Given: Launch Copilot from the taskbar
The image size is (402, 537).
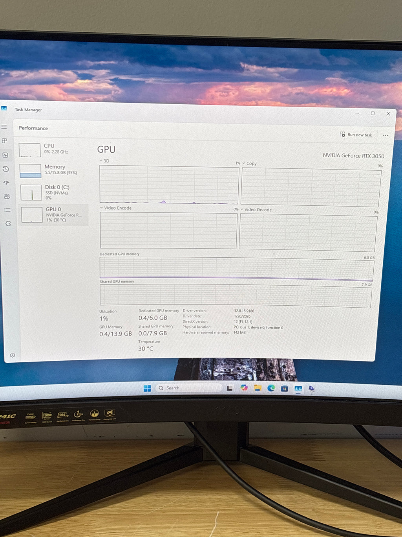Looking at the screenshot, I should pyautogui.click(x=244, y=388).
